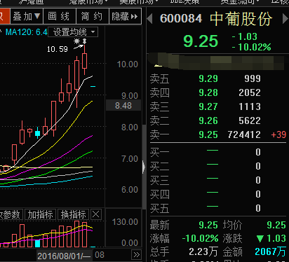Open the 叠加 overlay dropdown

27,16
